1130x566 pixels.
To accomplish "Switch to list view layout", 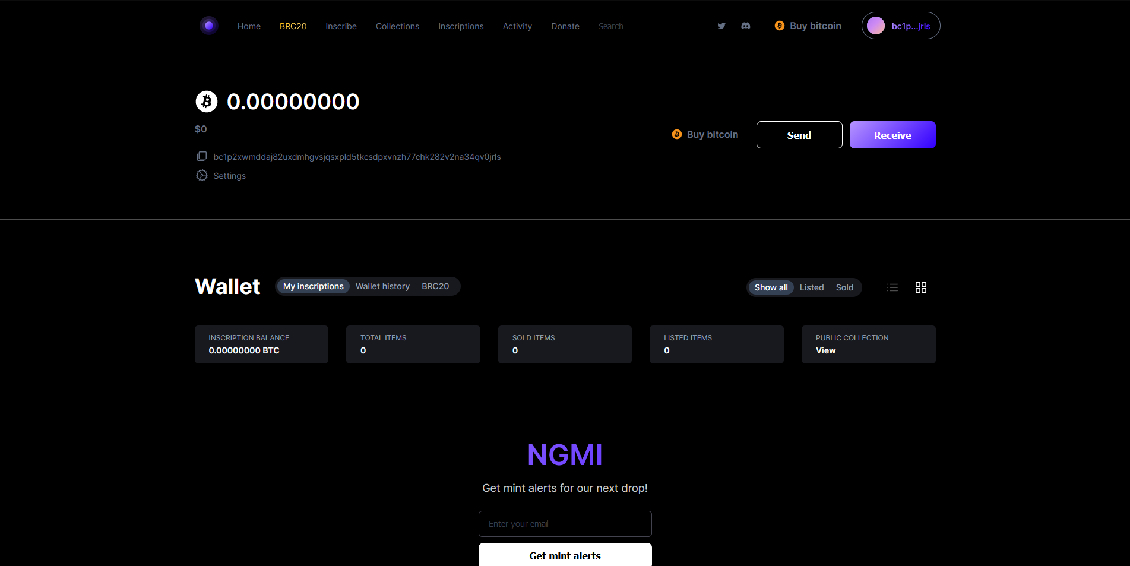I will [892, 287].
